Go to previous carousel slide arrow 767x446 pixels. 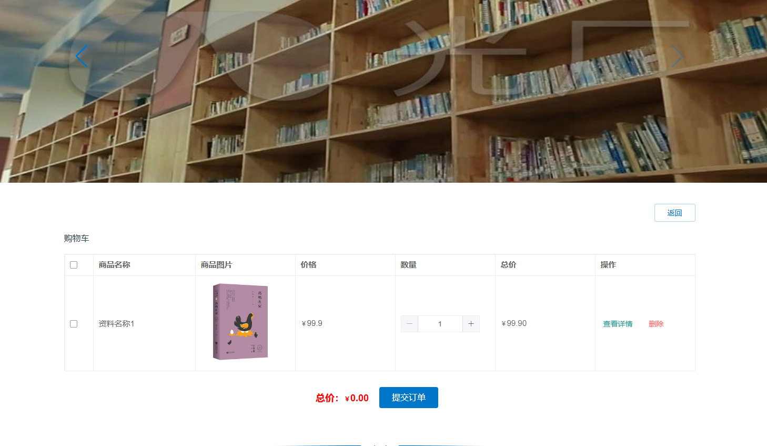pos(82,56)
